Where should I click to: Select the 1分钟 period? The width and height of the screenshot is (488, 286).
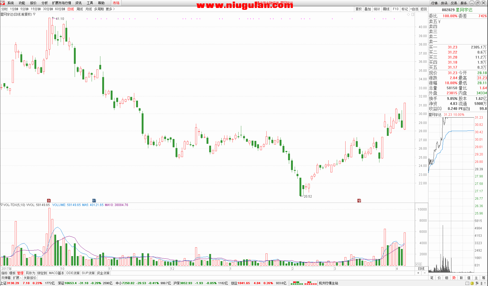(x=14, y=9)
